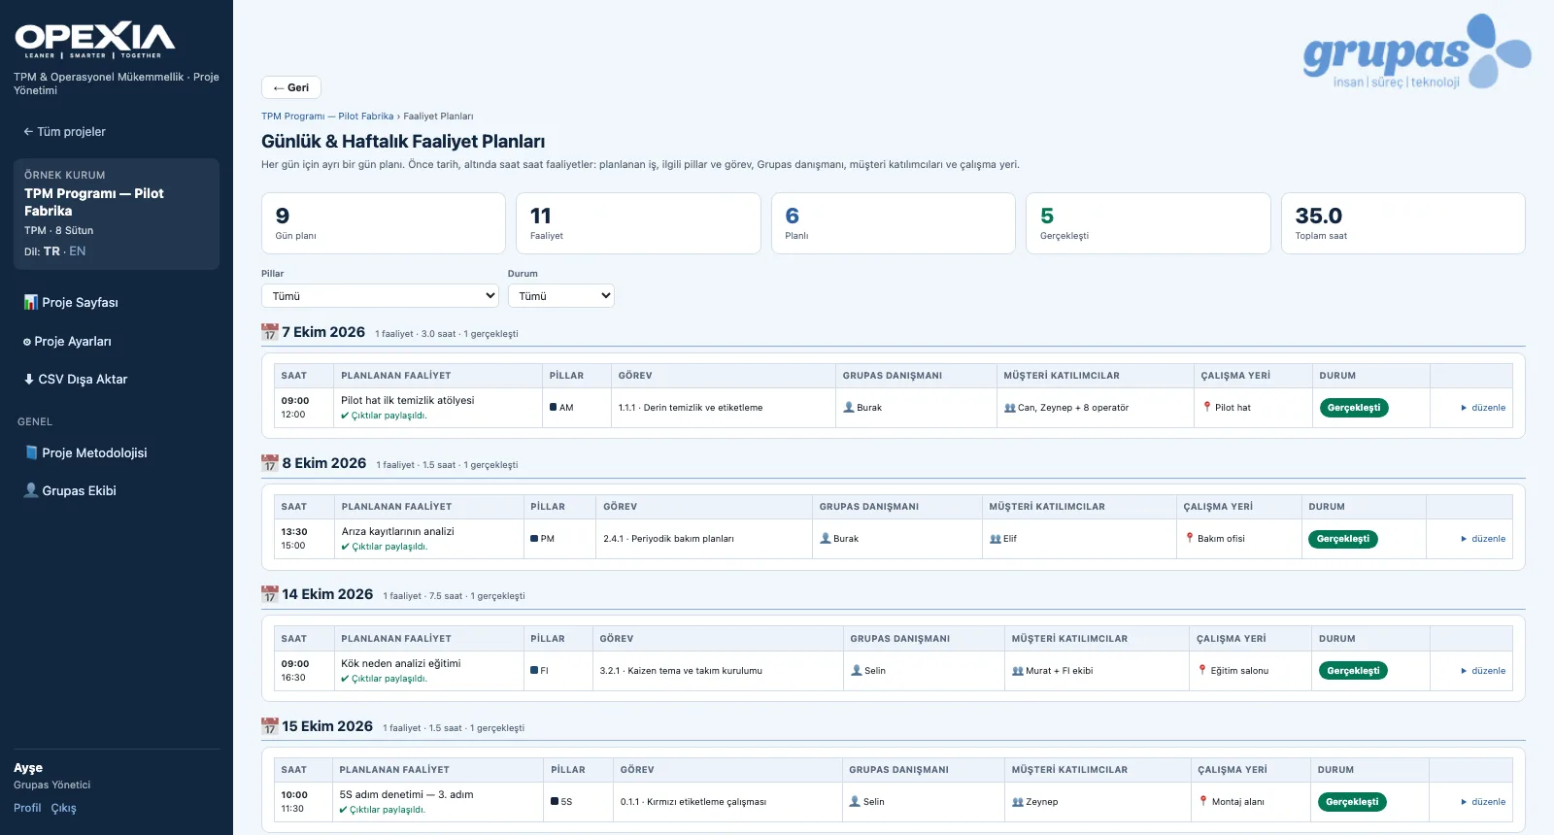Viewport: 1554px width, 835px height.
Task: Click the Geri back button
Action: pyautogui.click(x=291, y=87)
